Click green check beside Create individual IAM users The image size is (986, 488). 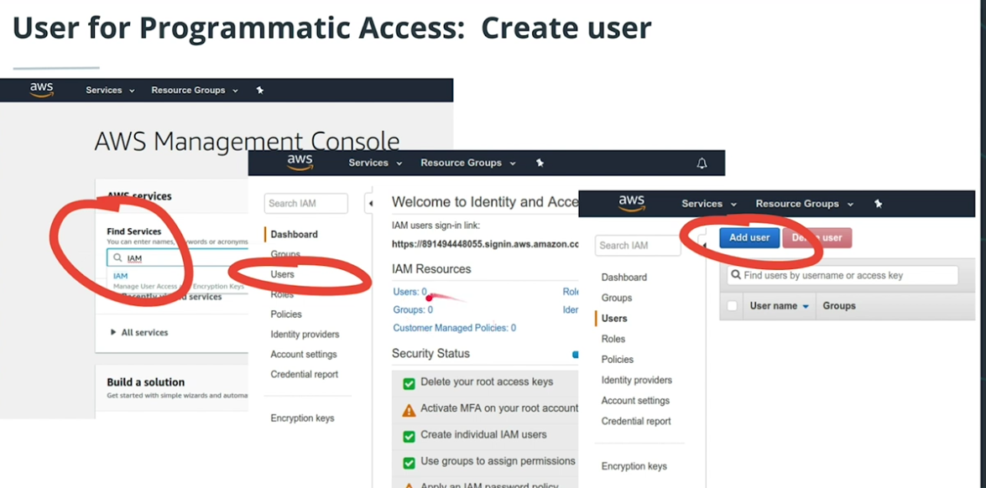pyautogui.click(x=409, y=435)
